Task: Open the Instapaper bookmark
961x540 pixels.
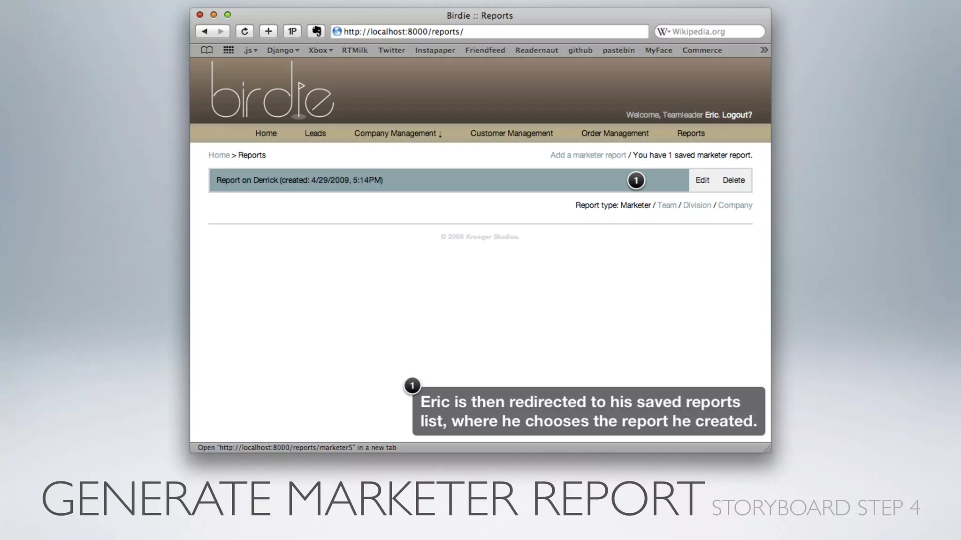Action: pyautogui.click(x=435, y=50)
